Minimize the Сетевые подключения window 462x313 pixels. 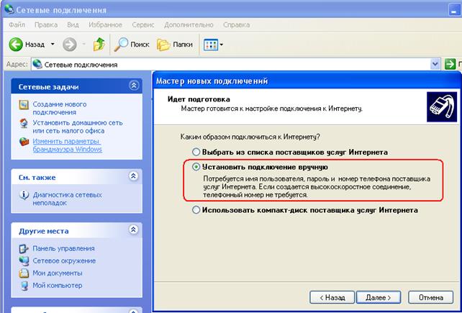(x=455, y=10)
